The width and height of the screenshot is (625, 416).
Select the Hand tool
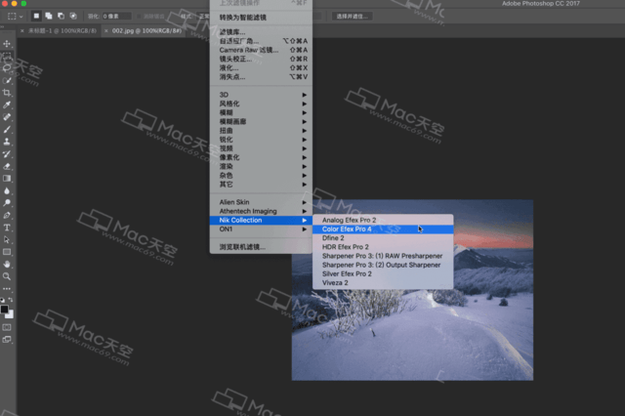[7, 265]
